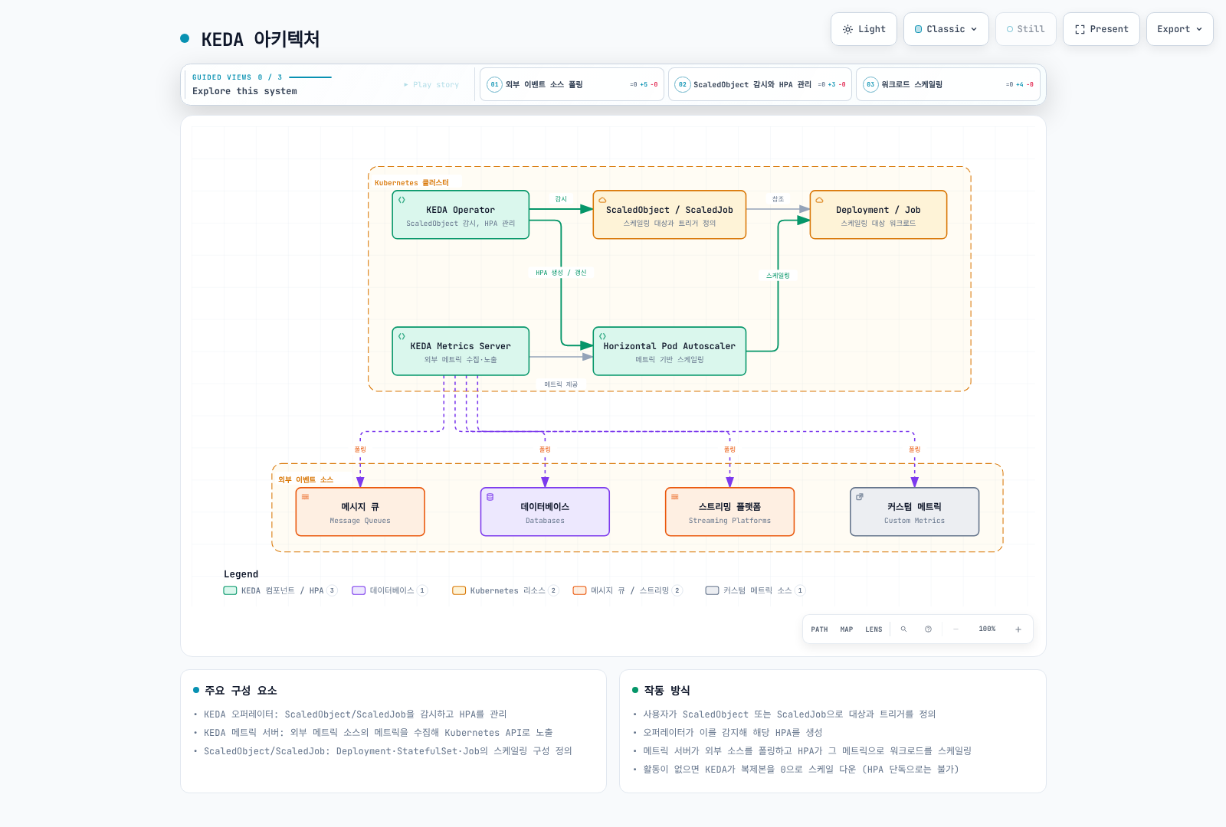Click the stream icon on 스트리밍 플랫폼 node
Screen dimensions: 1226x827
pyautogui.click(x=674, y=497)
